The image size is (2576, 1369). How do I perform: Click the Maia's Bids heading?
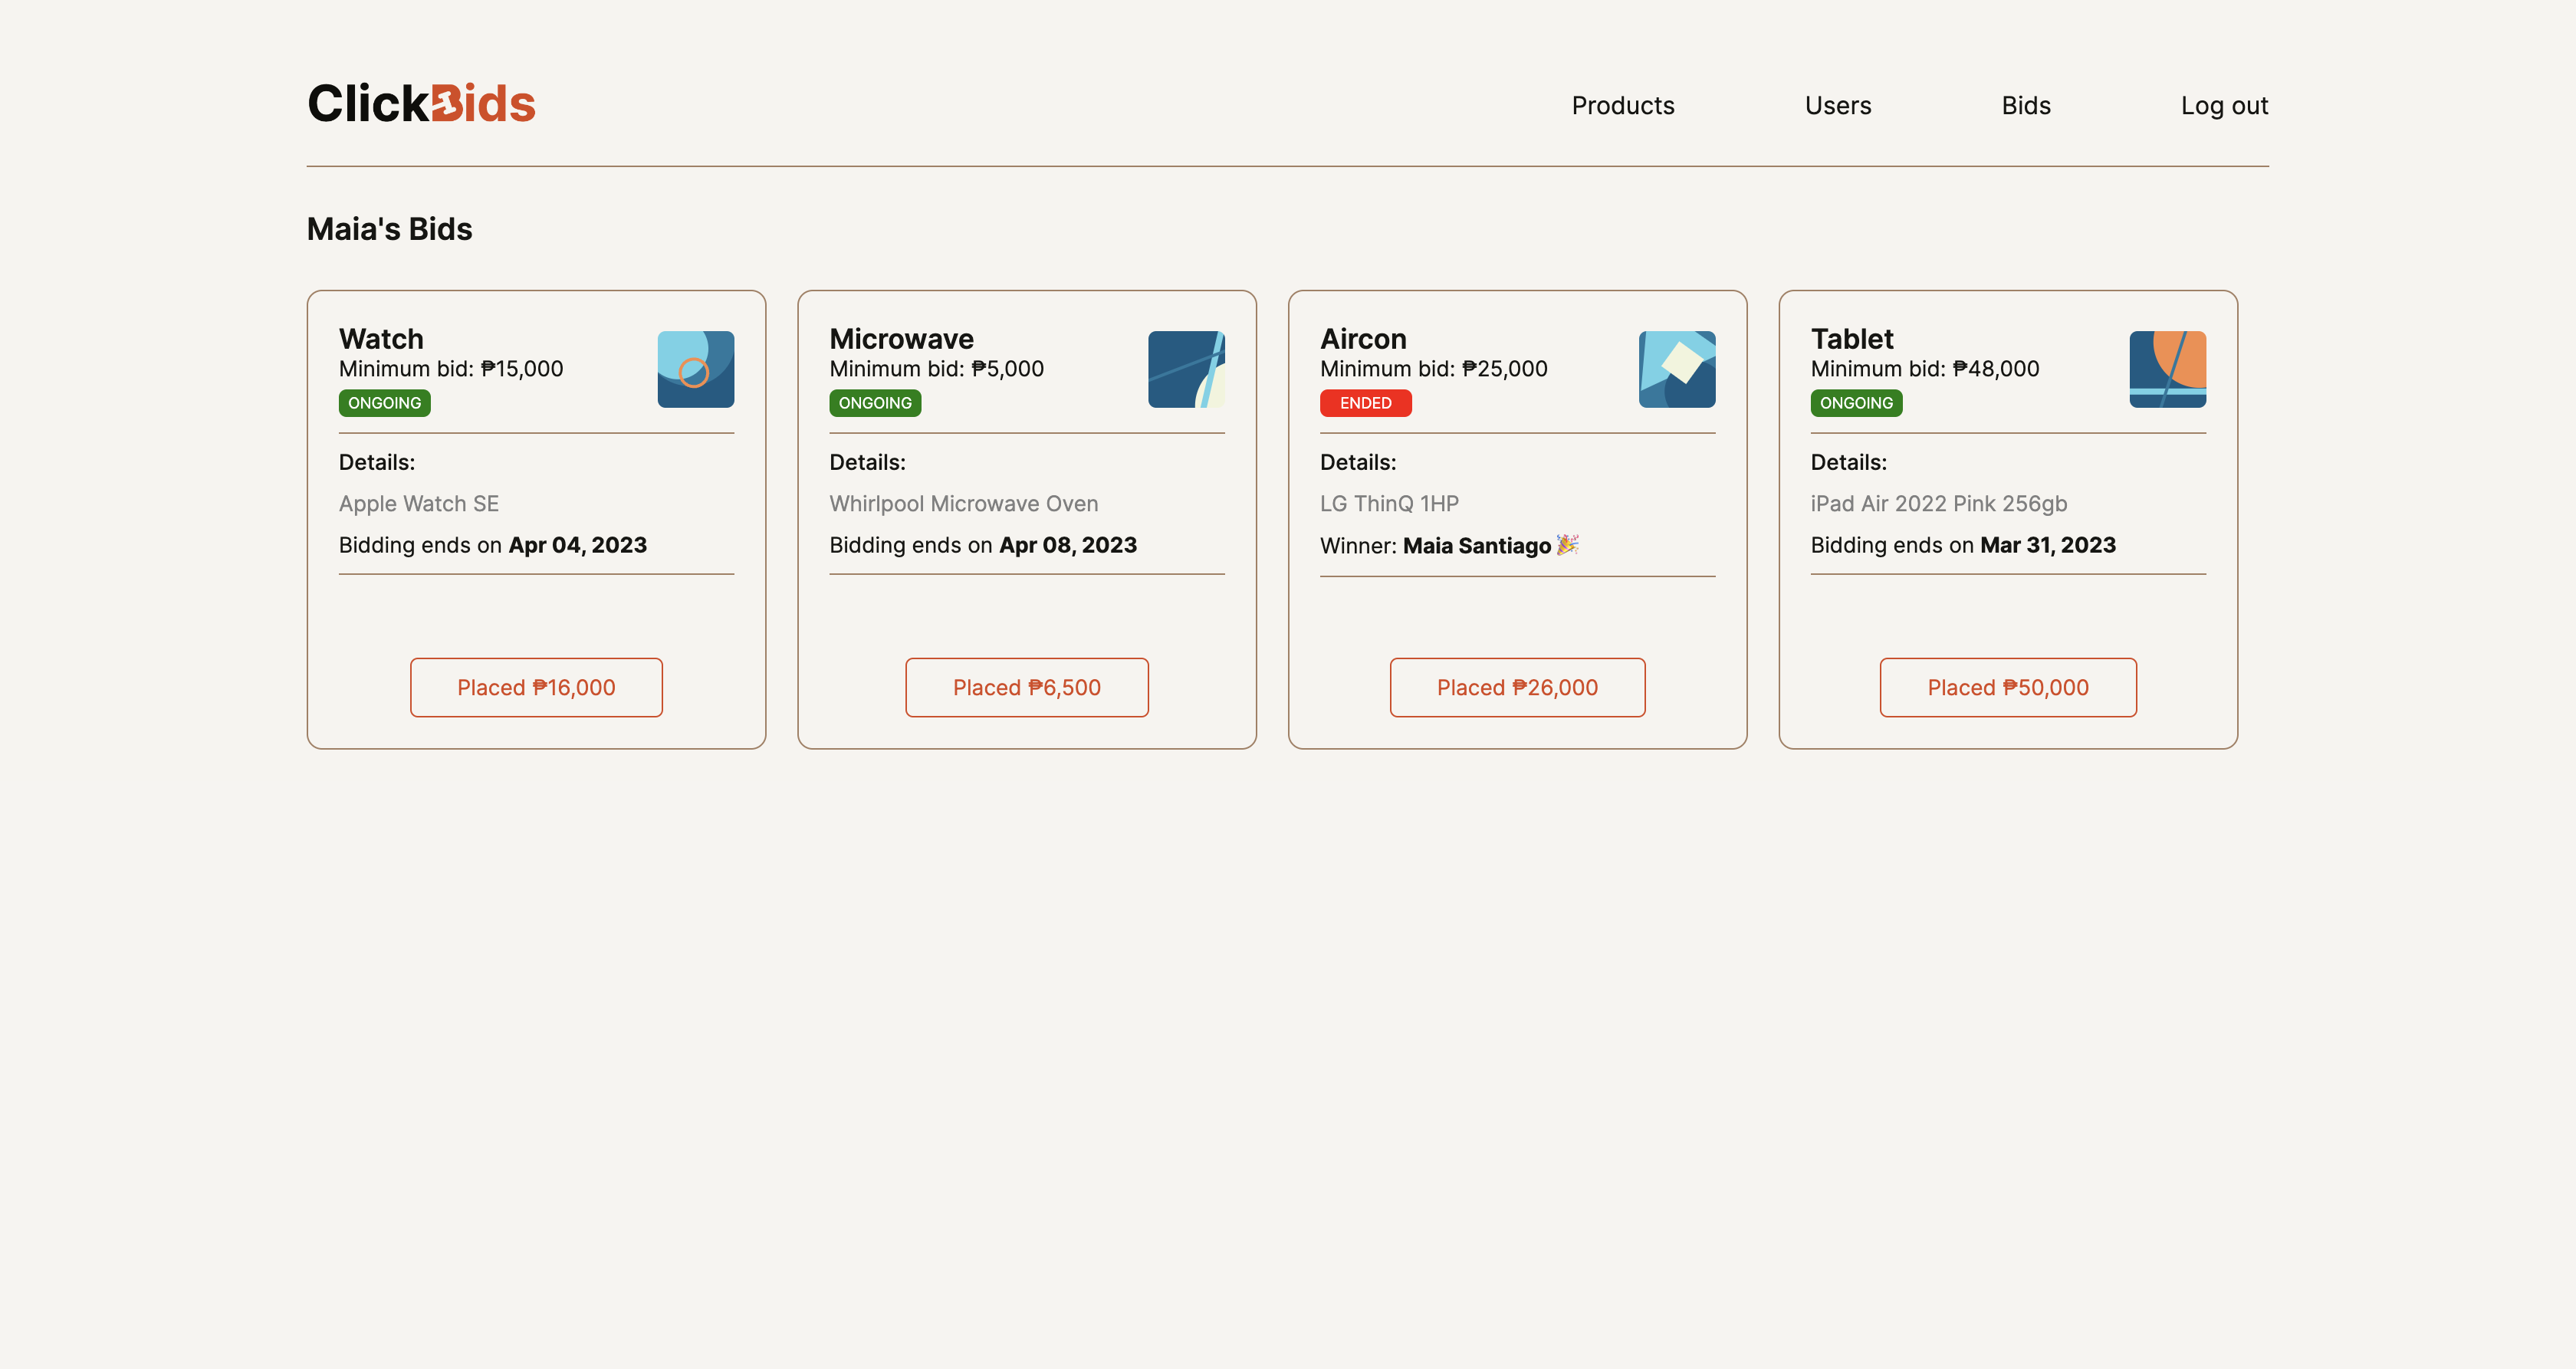click(389, 229)
